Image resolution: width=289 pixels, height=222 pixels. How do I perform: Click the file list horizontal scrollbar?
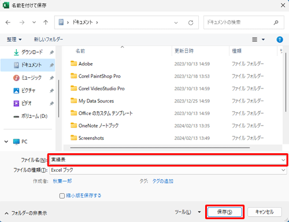[x=160, y=148]
